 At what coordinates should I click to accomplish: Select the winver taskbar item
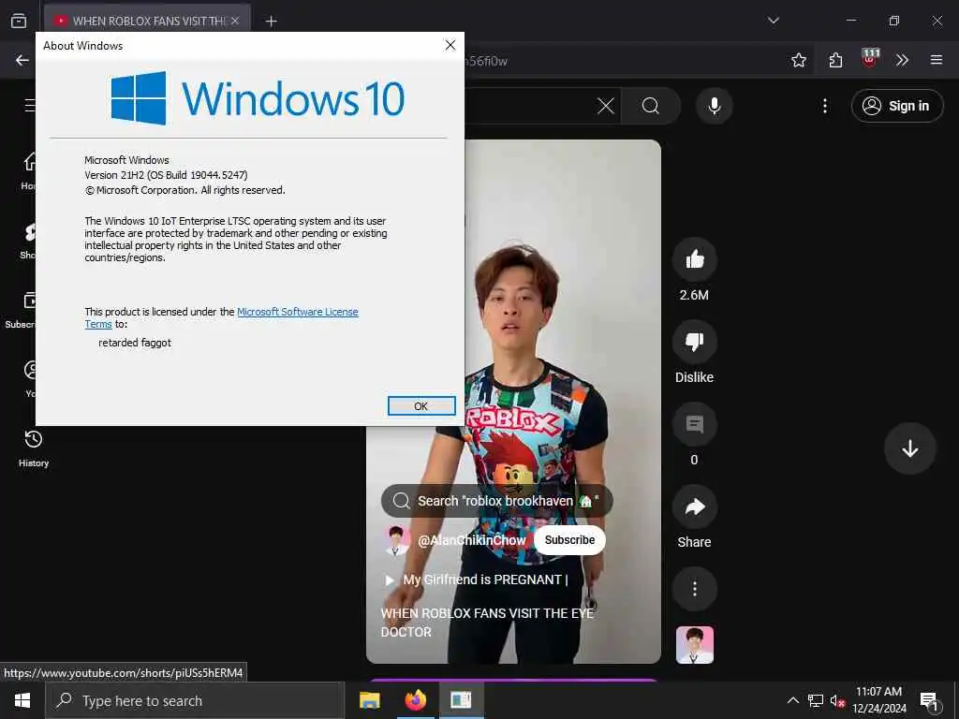[461, 700]
